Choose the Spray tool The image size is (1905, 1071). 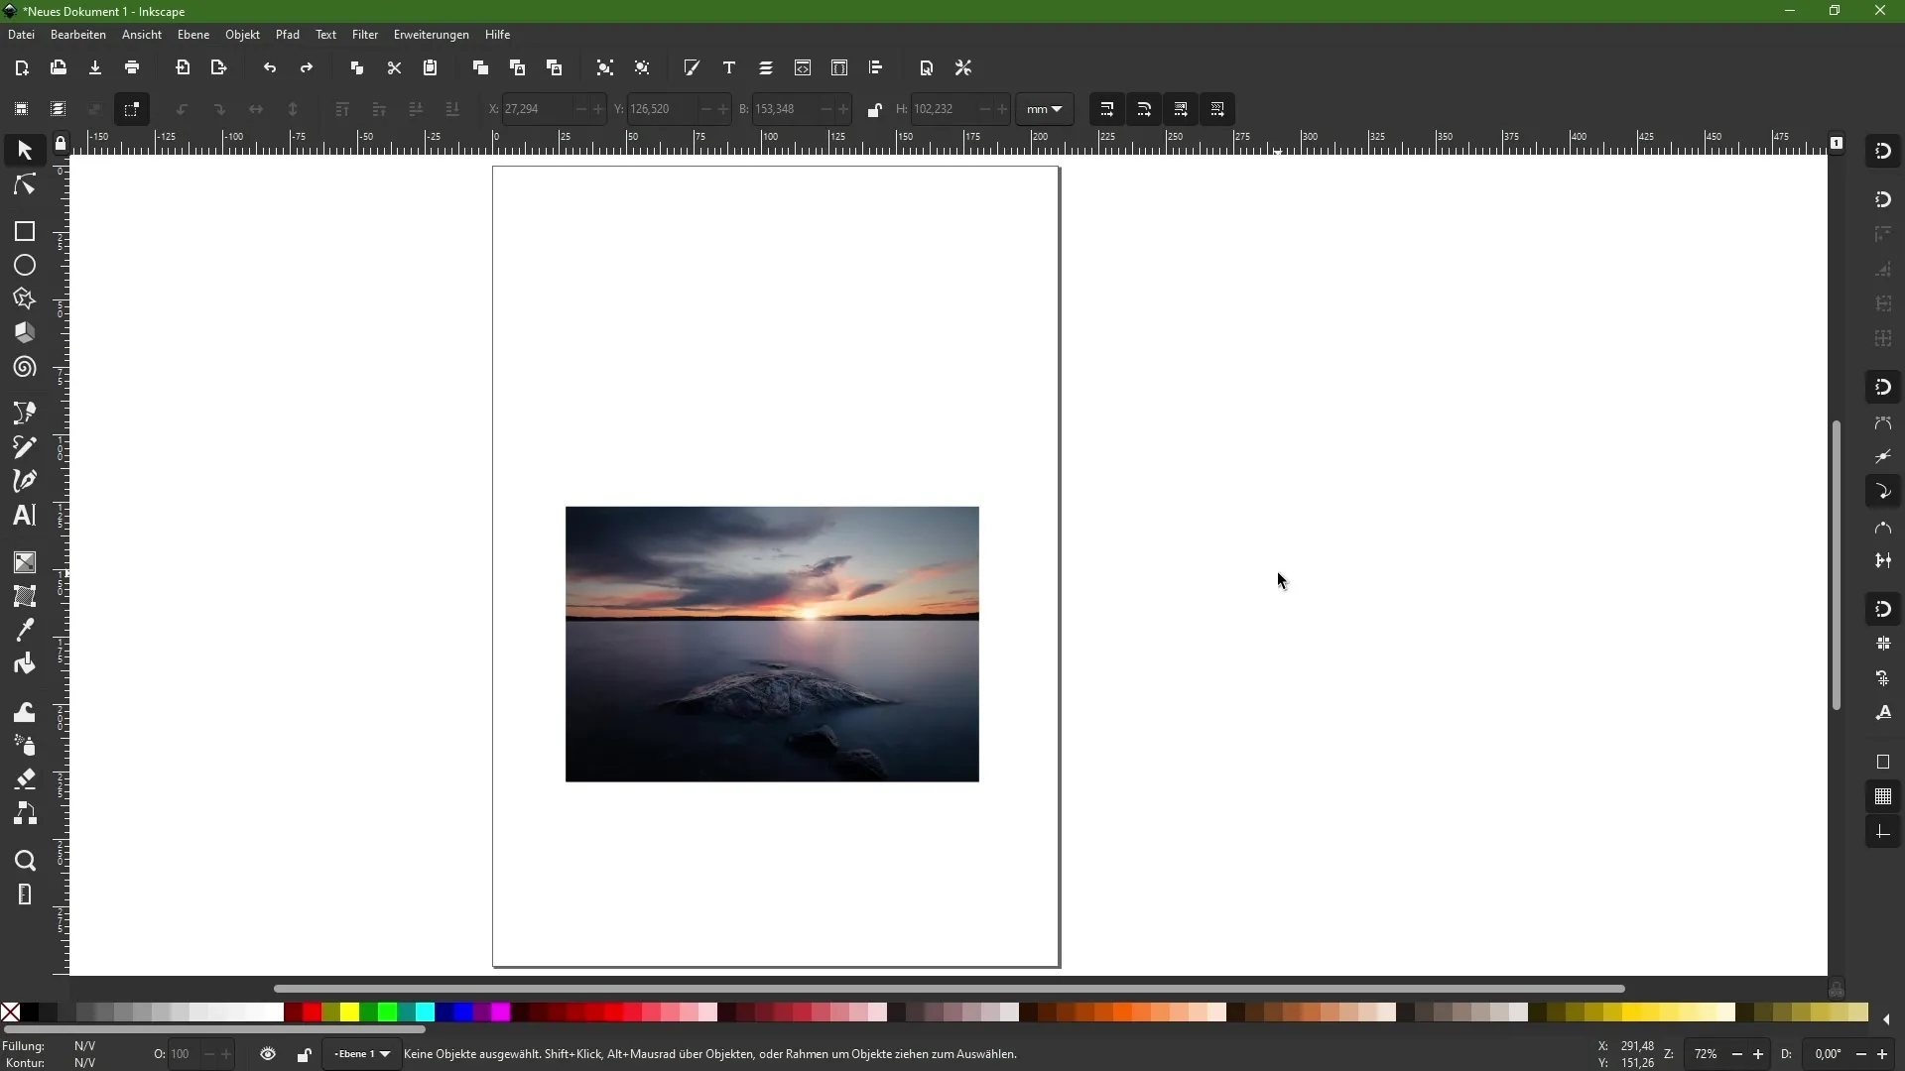(x=25, y=746)
